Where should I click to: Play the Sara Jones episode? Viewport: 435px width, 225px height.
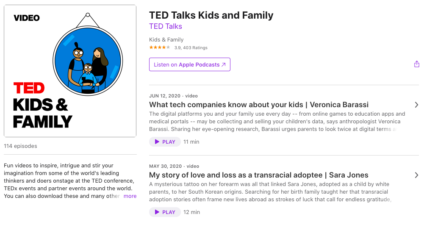165,212
